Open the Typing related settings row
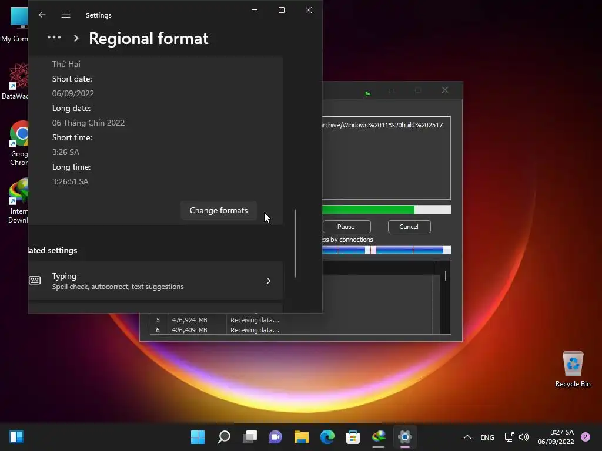Viewport: 602px width, 451px height. (x=155, y=281)
